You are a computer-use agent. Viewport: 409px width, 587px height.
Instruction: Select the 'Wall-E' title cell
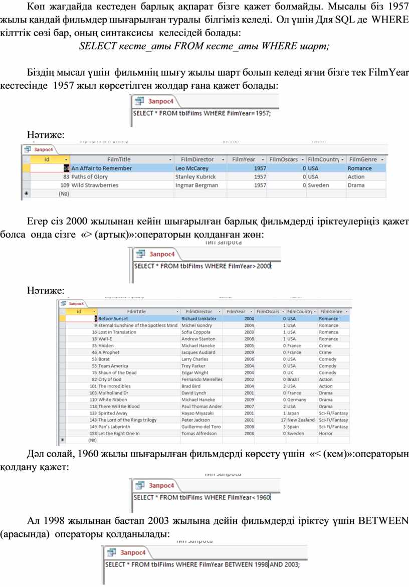click(139, 339)
